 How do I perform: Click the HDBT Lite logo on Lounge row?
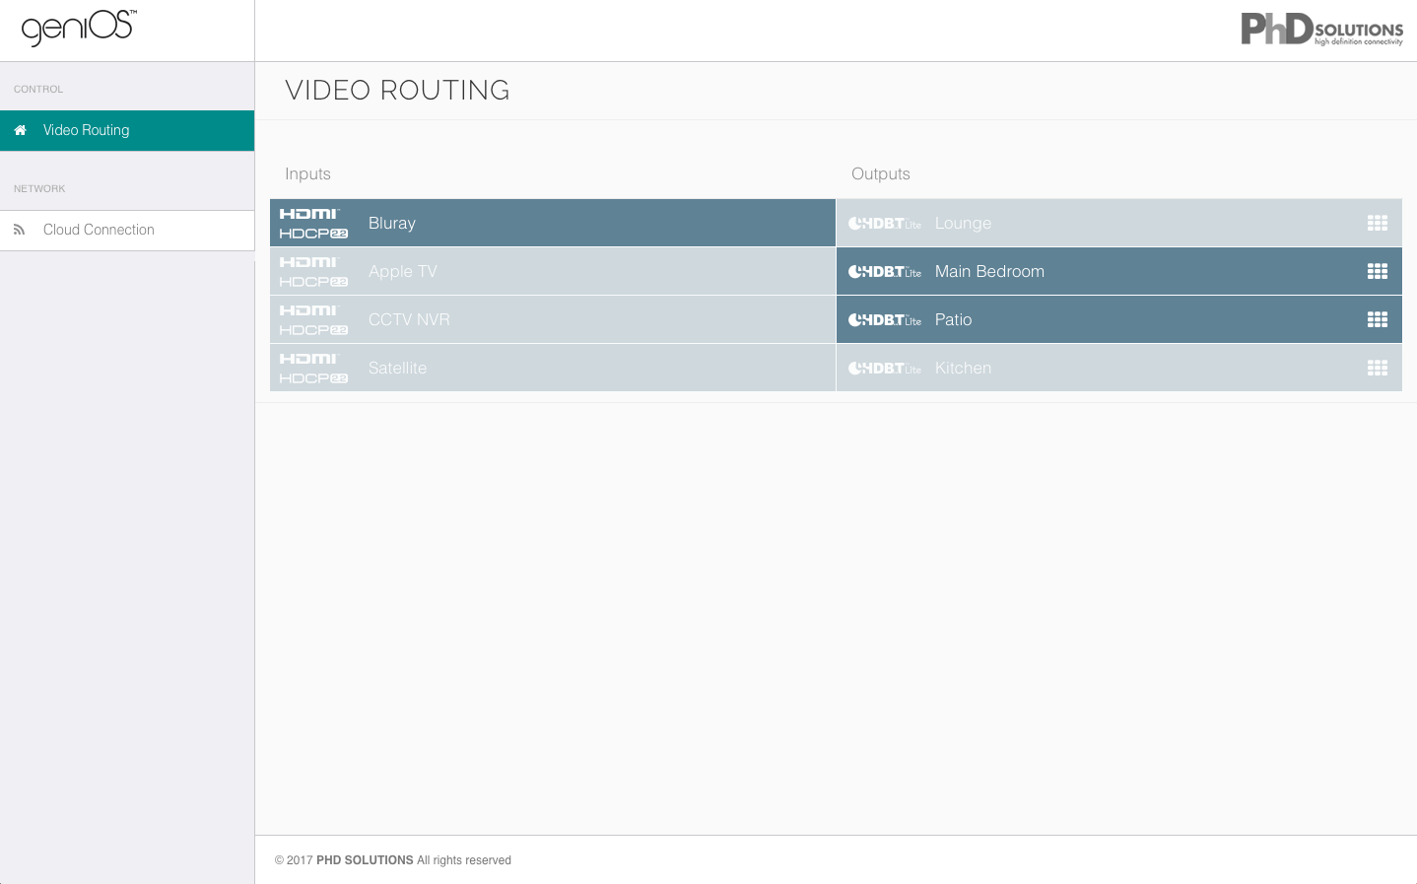885,224
